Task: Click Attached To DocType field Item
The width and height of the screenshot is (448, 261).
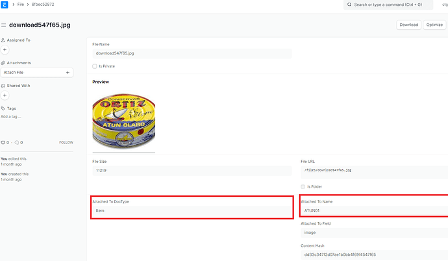Action: point(192,211)
